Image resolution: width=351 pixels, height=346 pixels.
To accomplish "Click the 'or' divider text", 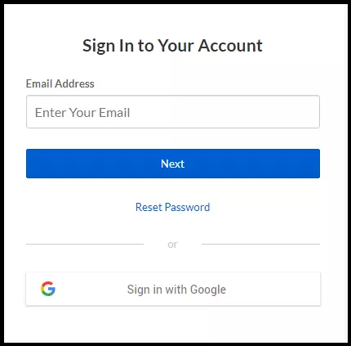I will pos(172,245).
